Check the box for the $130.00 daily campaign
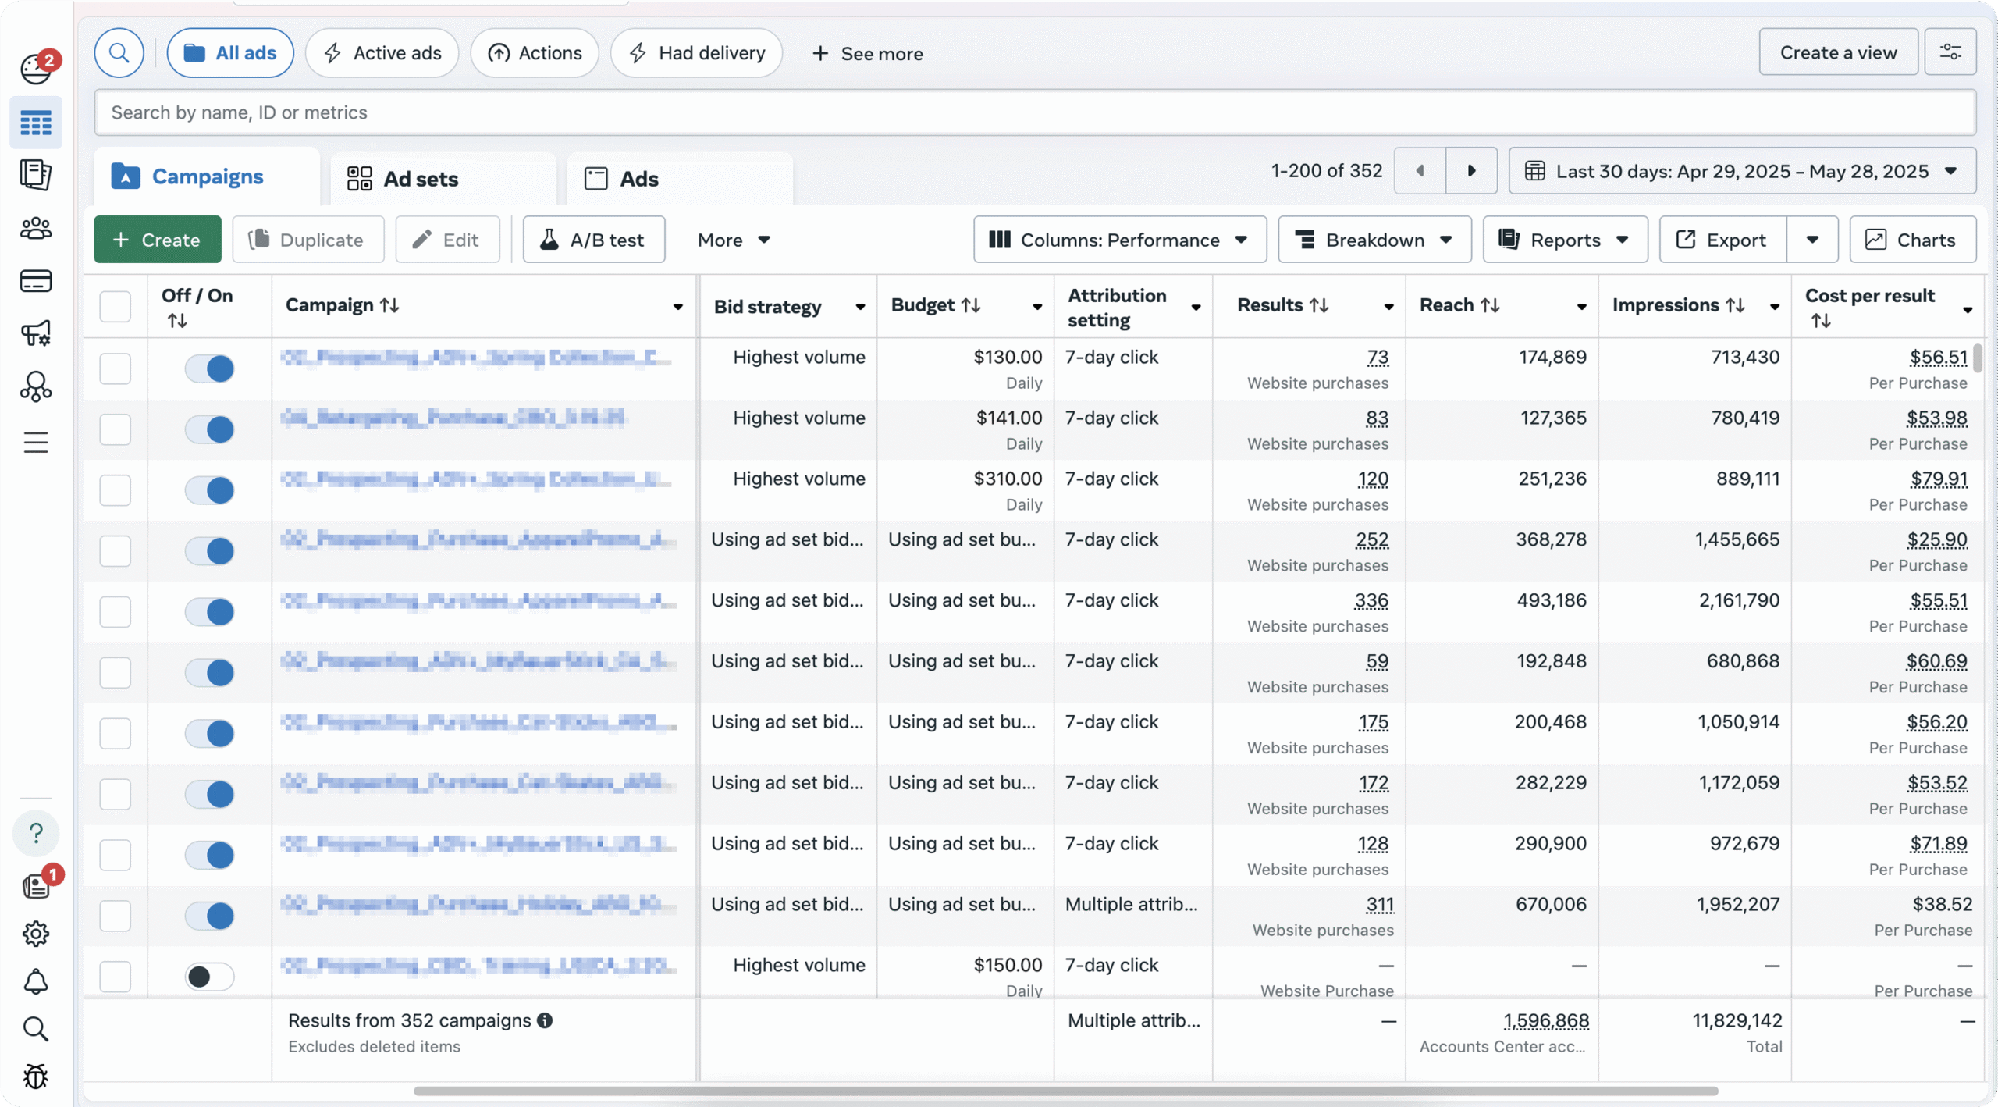Viewport: 1998px width, 1107px height. coord(116,368)
